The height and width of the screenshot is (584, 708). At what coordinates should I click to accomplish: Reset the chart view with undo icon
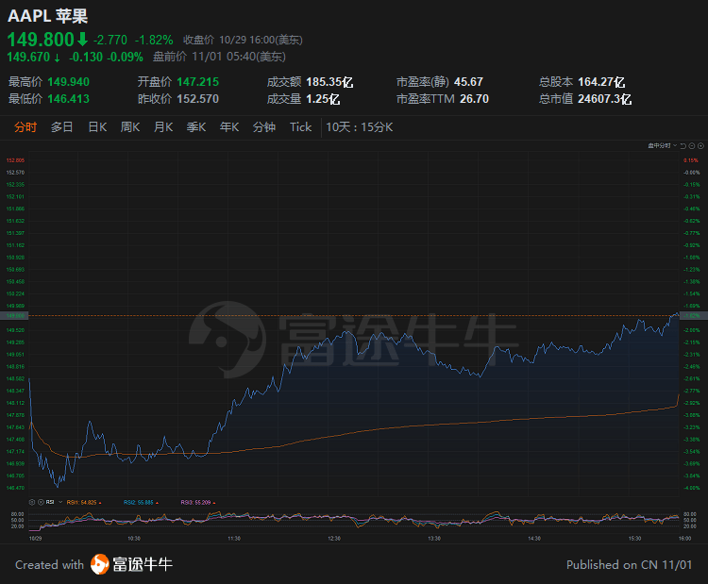click(x=683, y=146)
